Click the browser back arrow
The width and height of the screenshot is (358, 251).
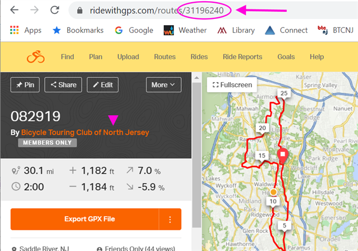tap(14, 10)
